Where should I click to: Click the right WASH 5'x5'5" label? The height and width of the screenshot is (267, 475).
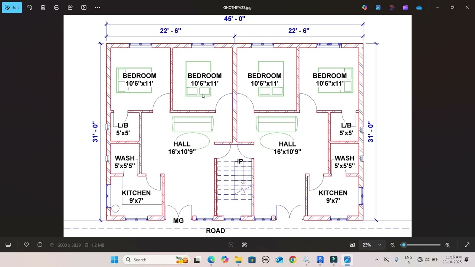click(x=344, y=162)
